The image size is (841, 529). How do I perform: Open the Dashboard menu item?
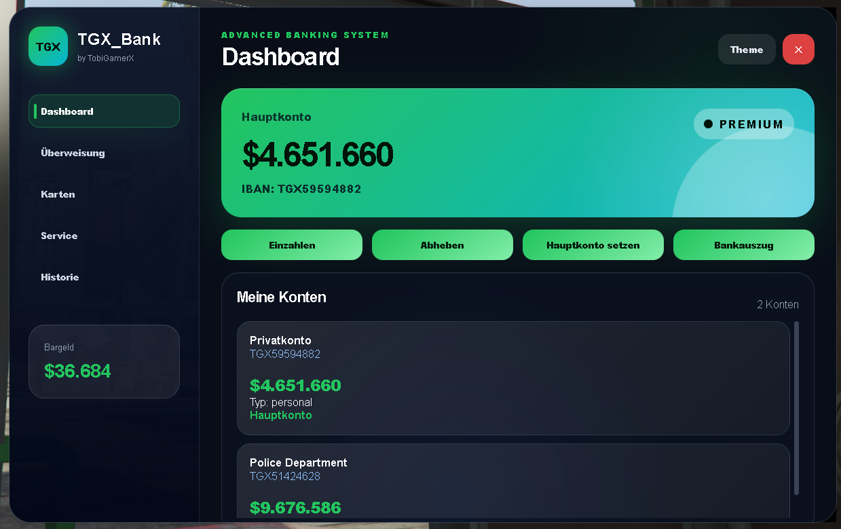pyautogui.click(x=104, y=111)
